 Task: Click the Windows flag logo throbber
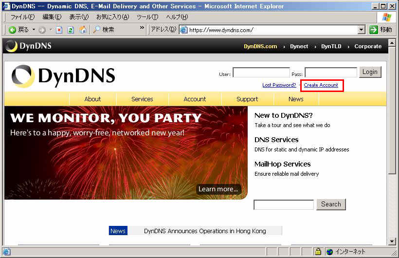387,18
